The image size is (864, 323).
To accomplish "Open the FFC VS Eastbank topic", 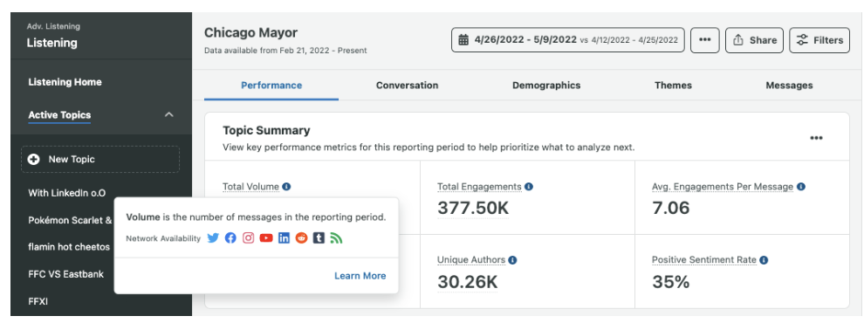I will 66,274.
